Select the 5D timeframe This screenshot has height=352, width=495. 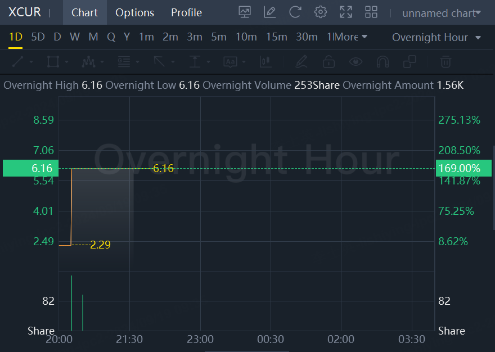(x=38, y=37)
